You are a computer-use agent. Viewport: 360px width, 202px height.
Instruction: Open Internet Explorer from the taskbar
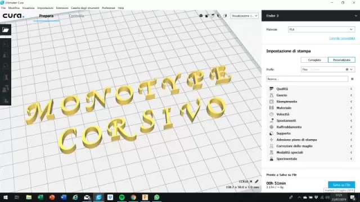[75, 197]
